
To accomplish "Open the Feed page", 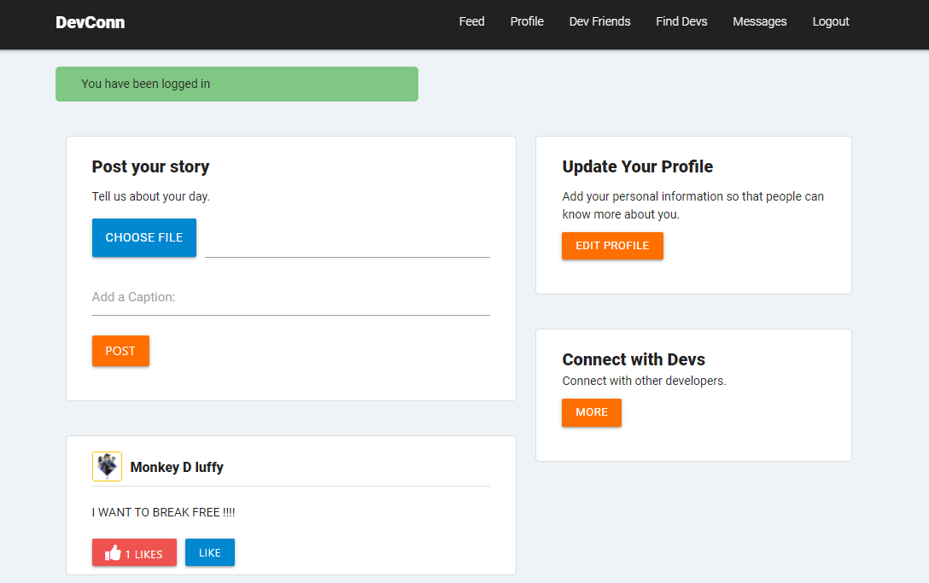I will (471, 21).
